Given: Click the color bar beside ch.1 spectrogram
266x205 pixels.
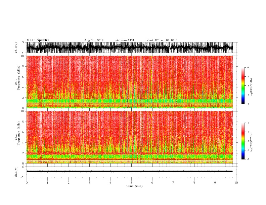Looking at the screenshot, I should coord(243,86).
